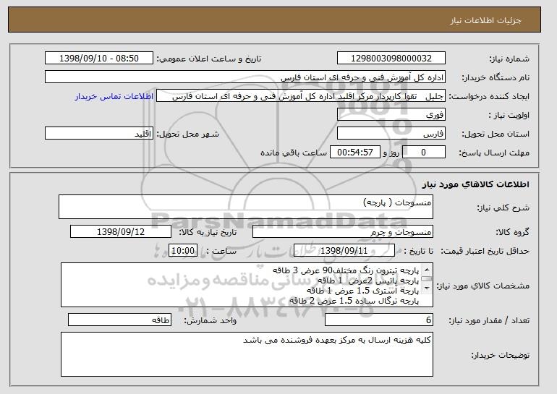Click delivery province field فارس

[391, 134]
